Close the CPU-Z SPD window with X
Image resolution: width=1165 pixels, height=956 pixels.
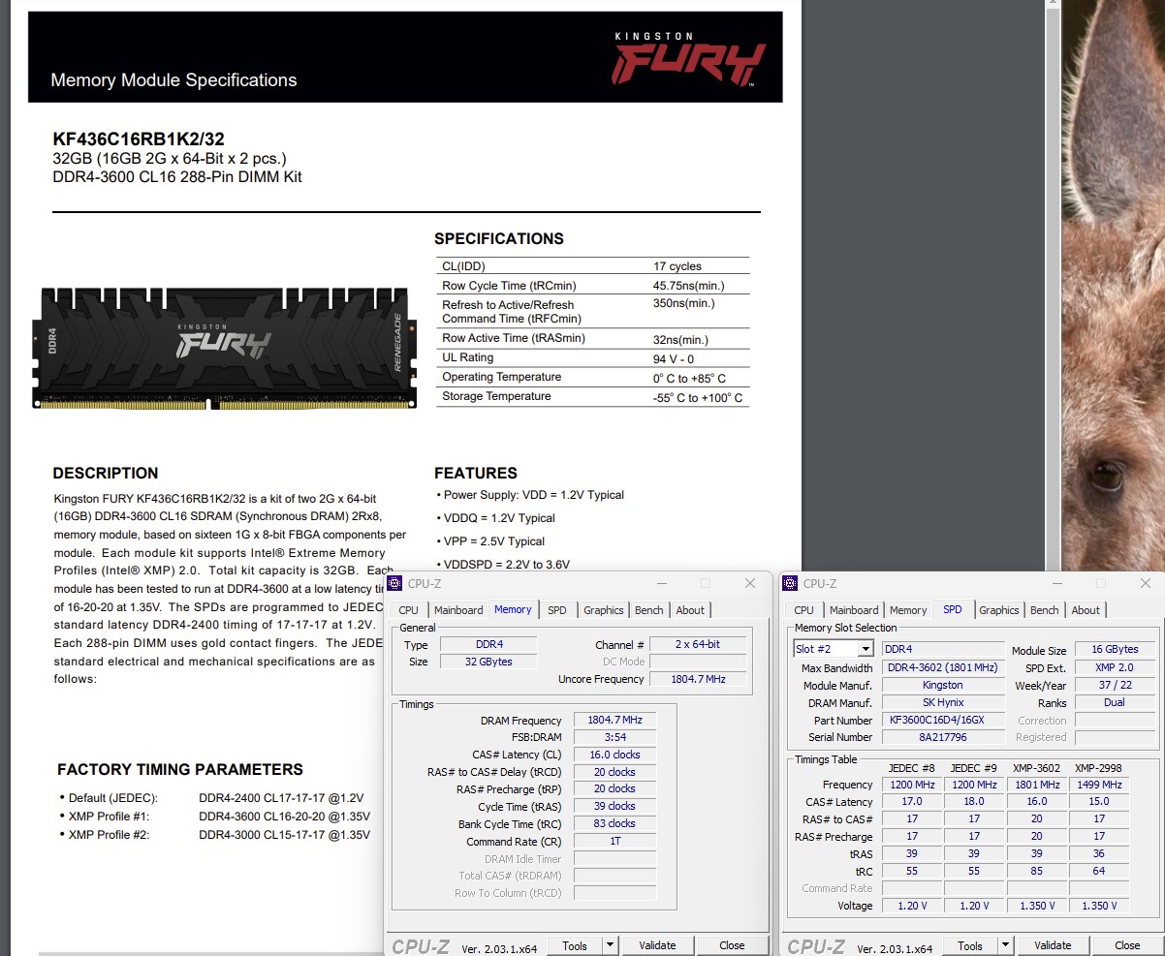1146,583
